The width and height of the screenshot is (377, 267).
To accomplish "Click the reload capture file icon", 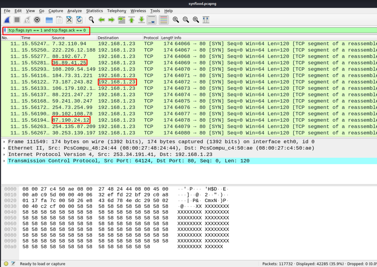I will point(79,20).
